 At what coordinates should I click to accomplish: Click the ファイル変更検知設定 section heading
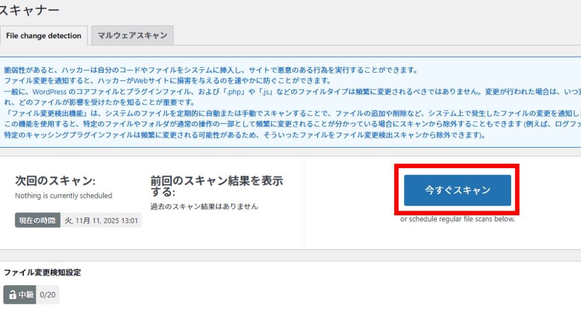(x=43, y=272)
